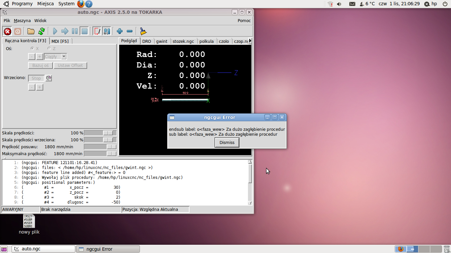The height and width of the screenshot is (253, 451).
Task: Open the weather indicator showing 6 °C
Action: 367,4
